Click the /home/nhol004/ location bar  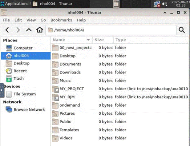pos(111,30)
